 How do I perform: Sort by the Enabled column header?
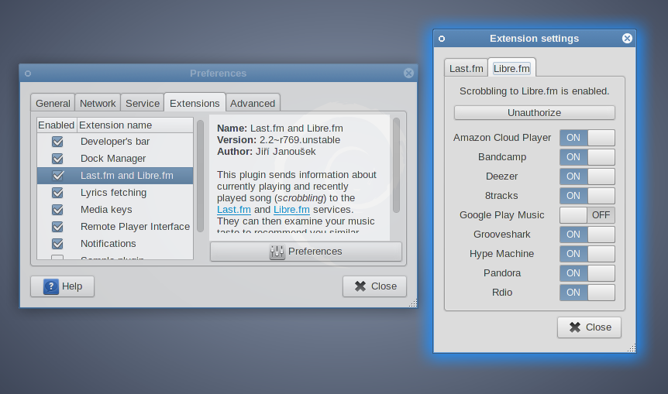57,125
